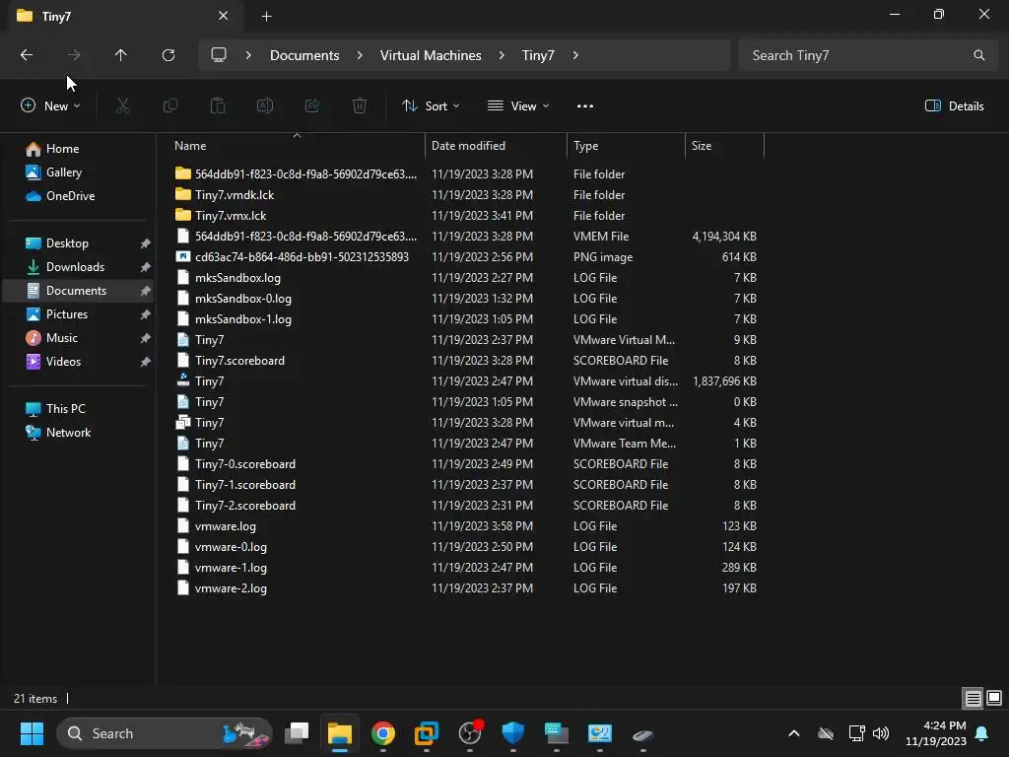Sort by Date modified column header

point(497,146)
